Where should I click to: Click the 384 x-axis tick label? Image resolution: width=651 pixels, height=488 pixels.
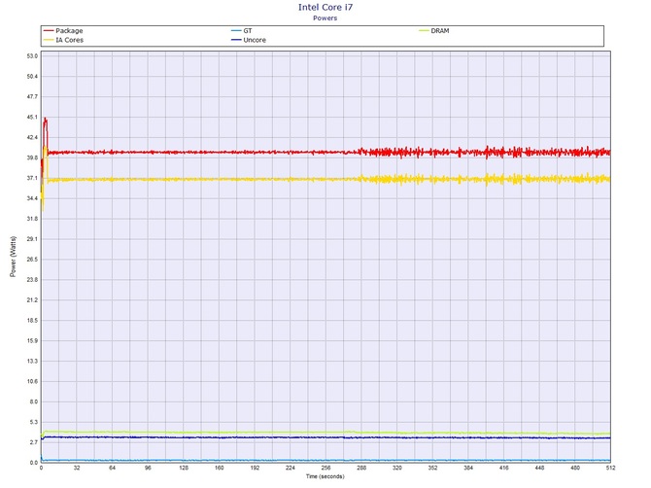(x=468, y=468)
